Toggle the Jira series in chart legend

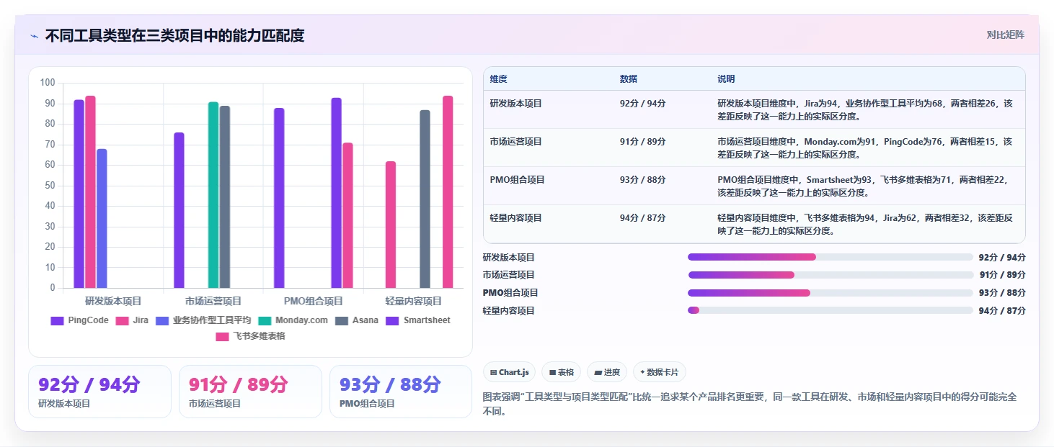pyautogui.click(x=133, y=320)
